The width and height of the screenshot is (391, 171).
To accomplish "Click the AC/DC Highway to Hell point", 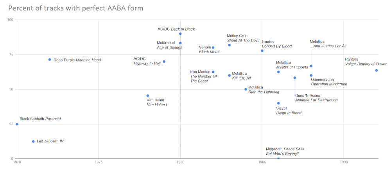I will [164, 61].
